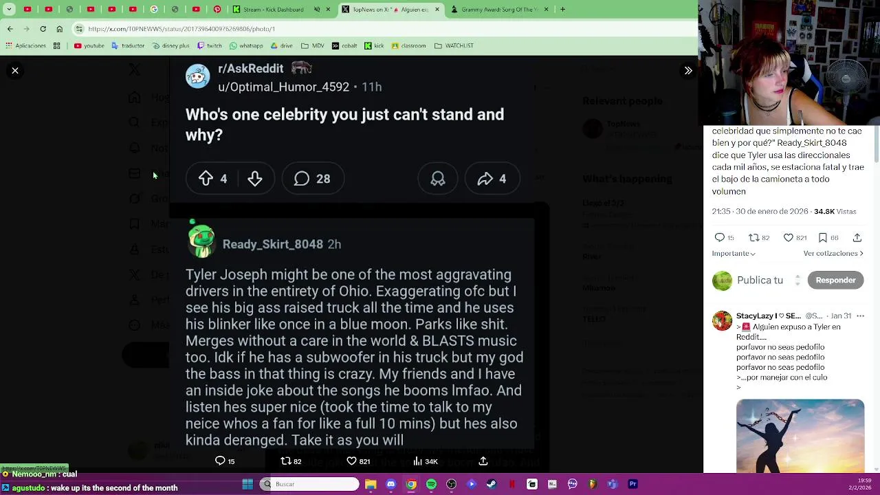
Task: Close the photo viewer with the X
Action: (15, 71)
